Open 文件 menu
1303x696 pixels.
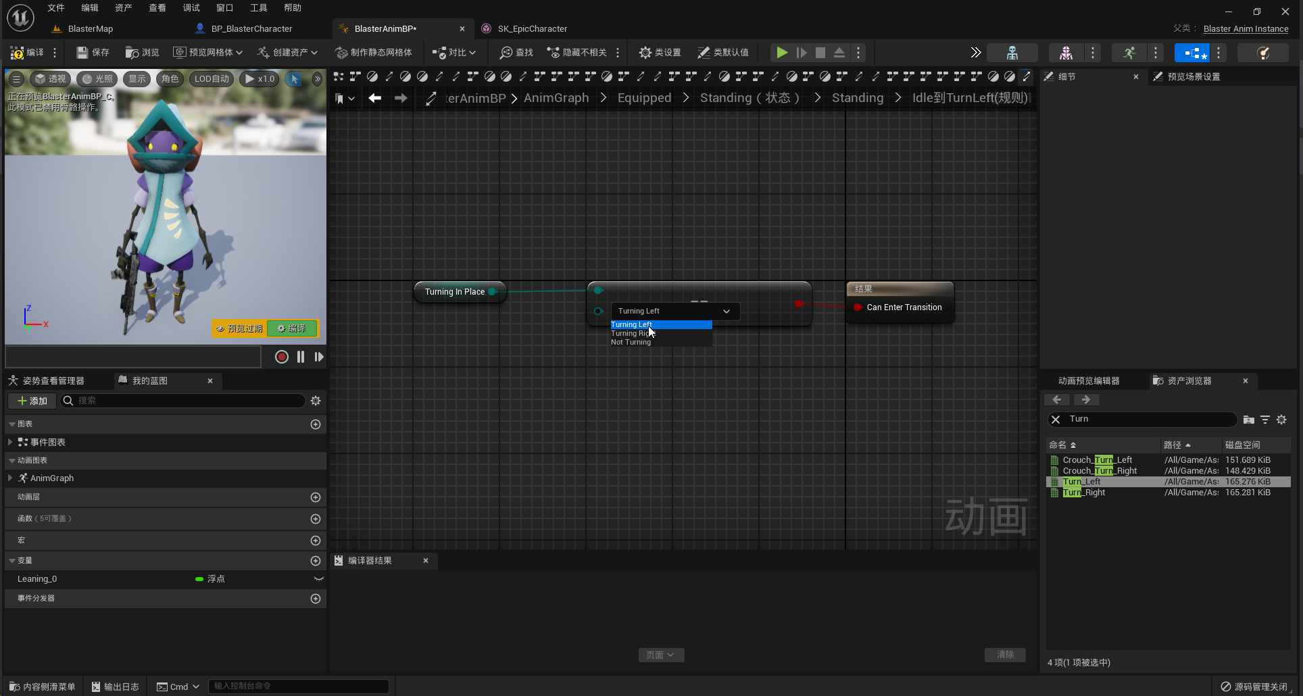tap(56, 7)
